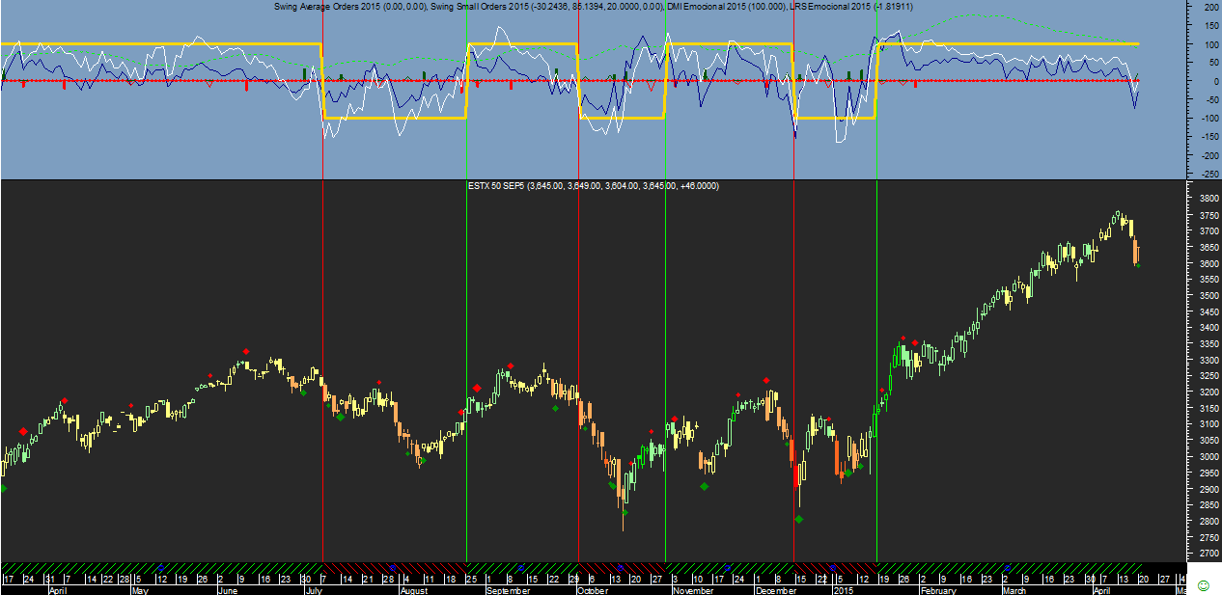The height and width of the screenshot is (595, 1222).
Task: Click the August label on the date axis
Action: [413, 589]
